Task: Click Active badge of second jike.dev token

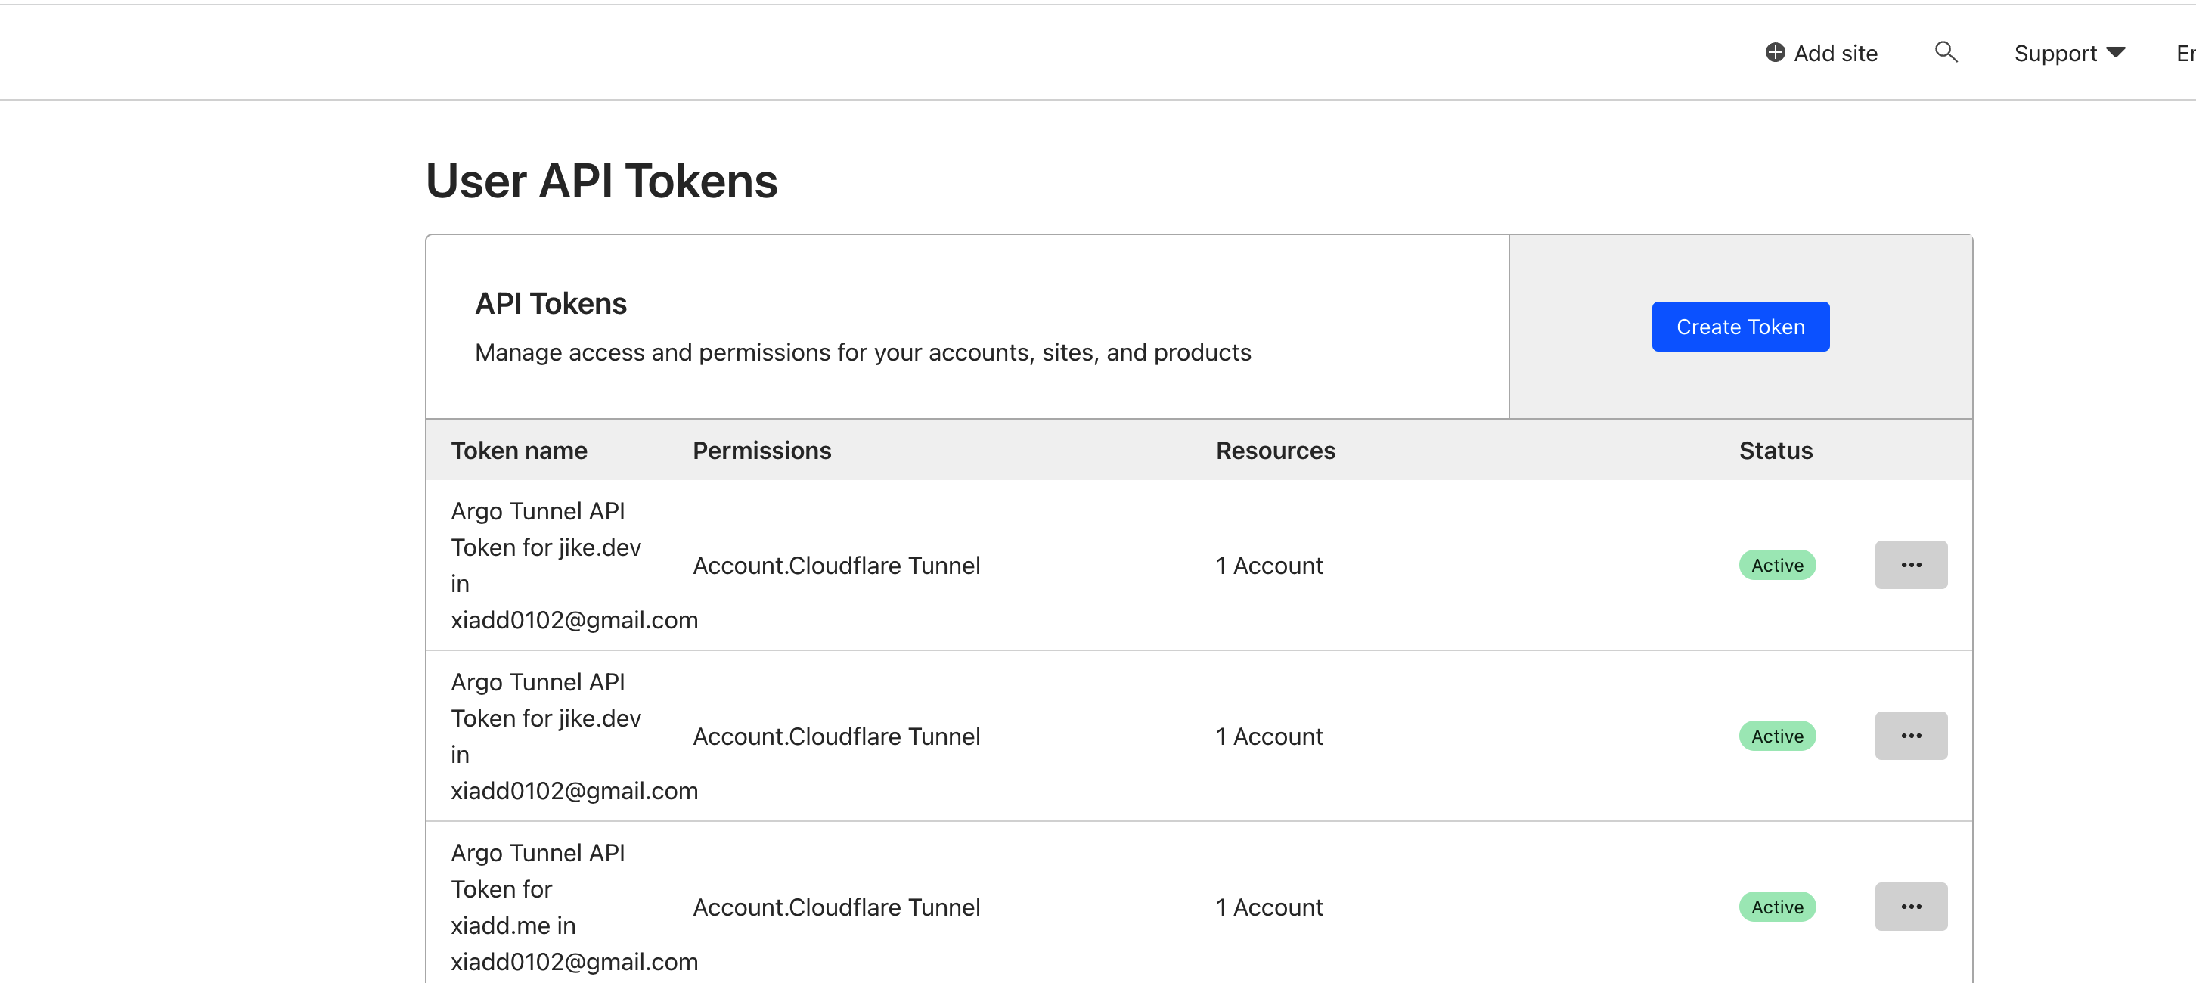Action: click(1776, 736)
